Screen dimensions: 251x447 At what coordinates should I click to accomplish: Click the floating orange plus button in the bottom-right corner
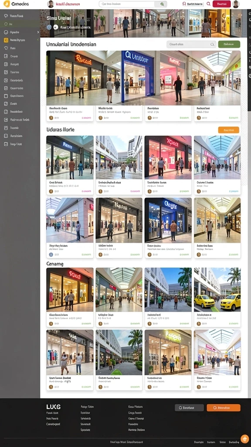(245, 439)
